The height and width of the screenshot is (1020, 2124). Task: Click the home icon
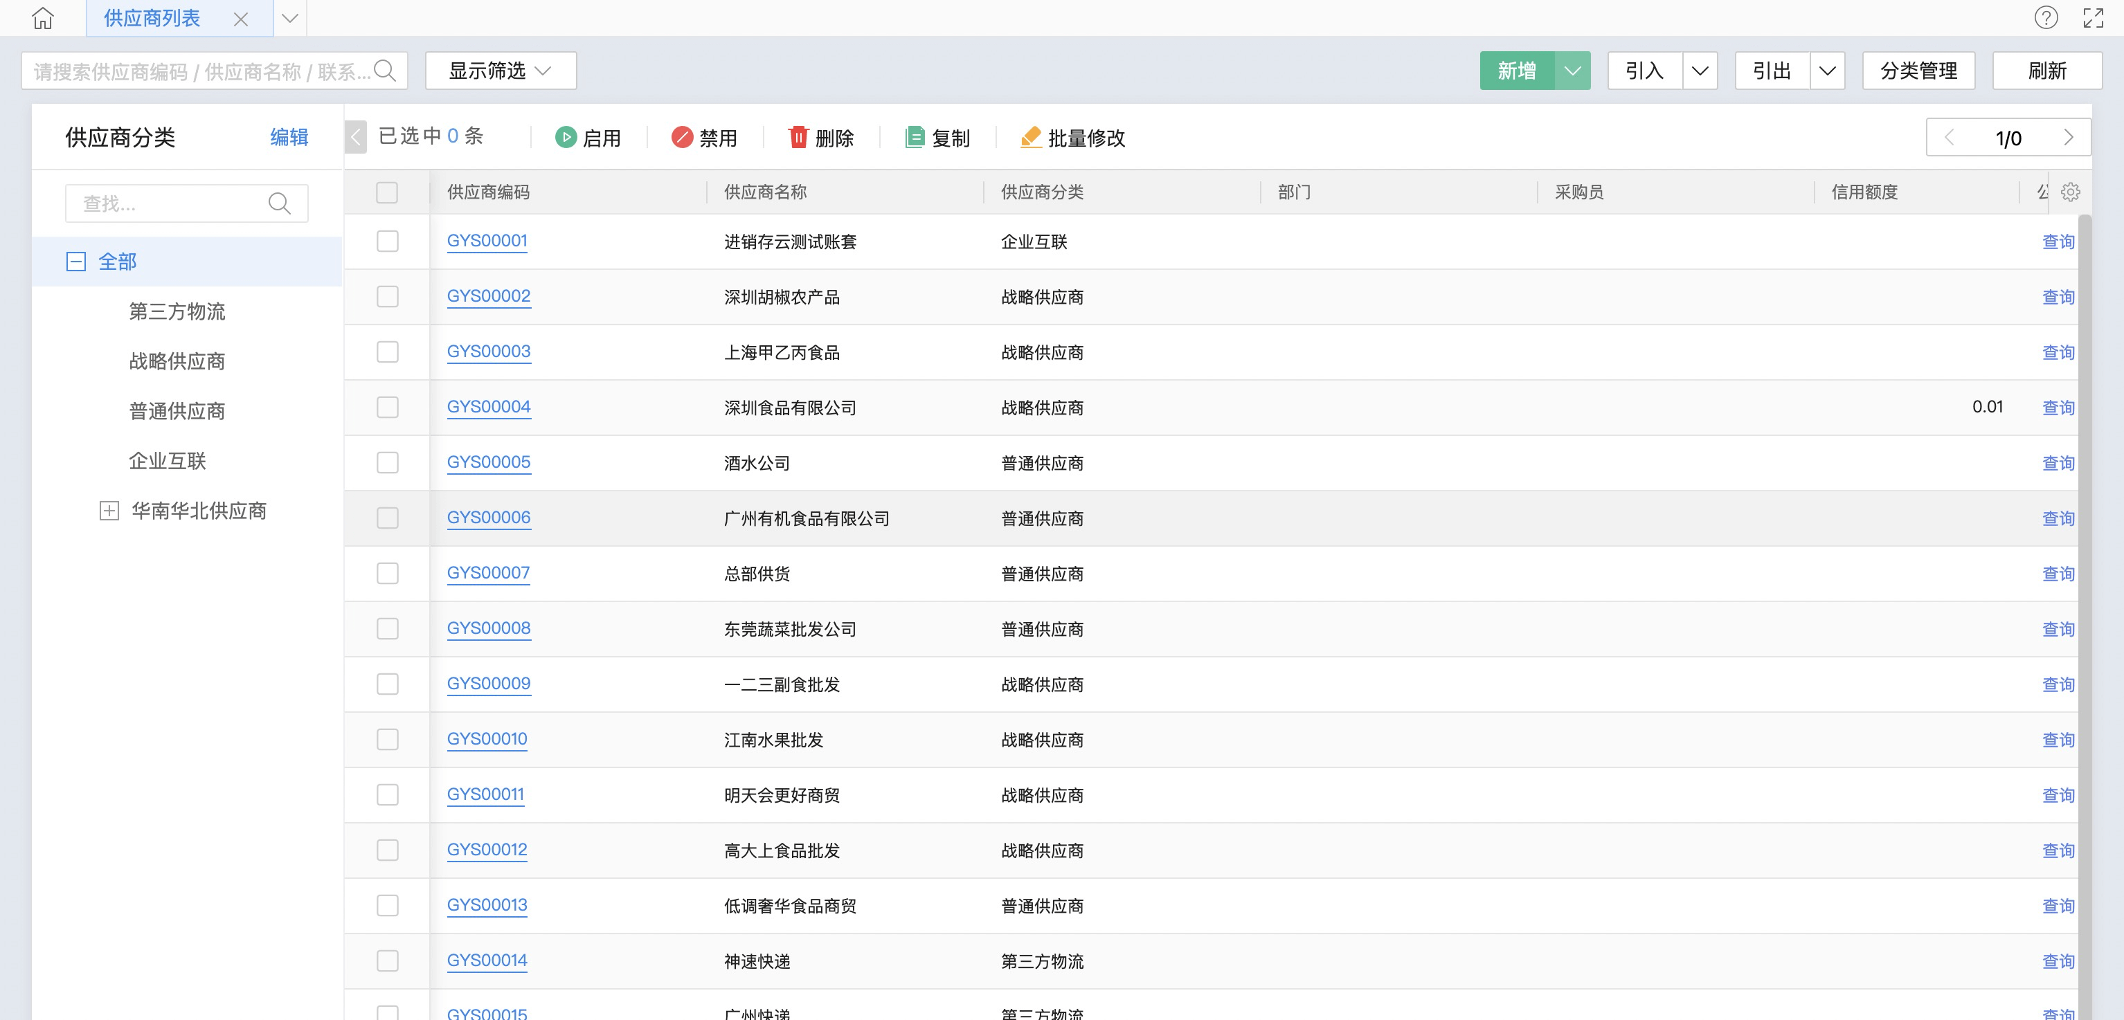point(42,18)
